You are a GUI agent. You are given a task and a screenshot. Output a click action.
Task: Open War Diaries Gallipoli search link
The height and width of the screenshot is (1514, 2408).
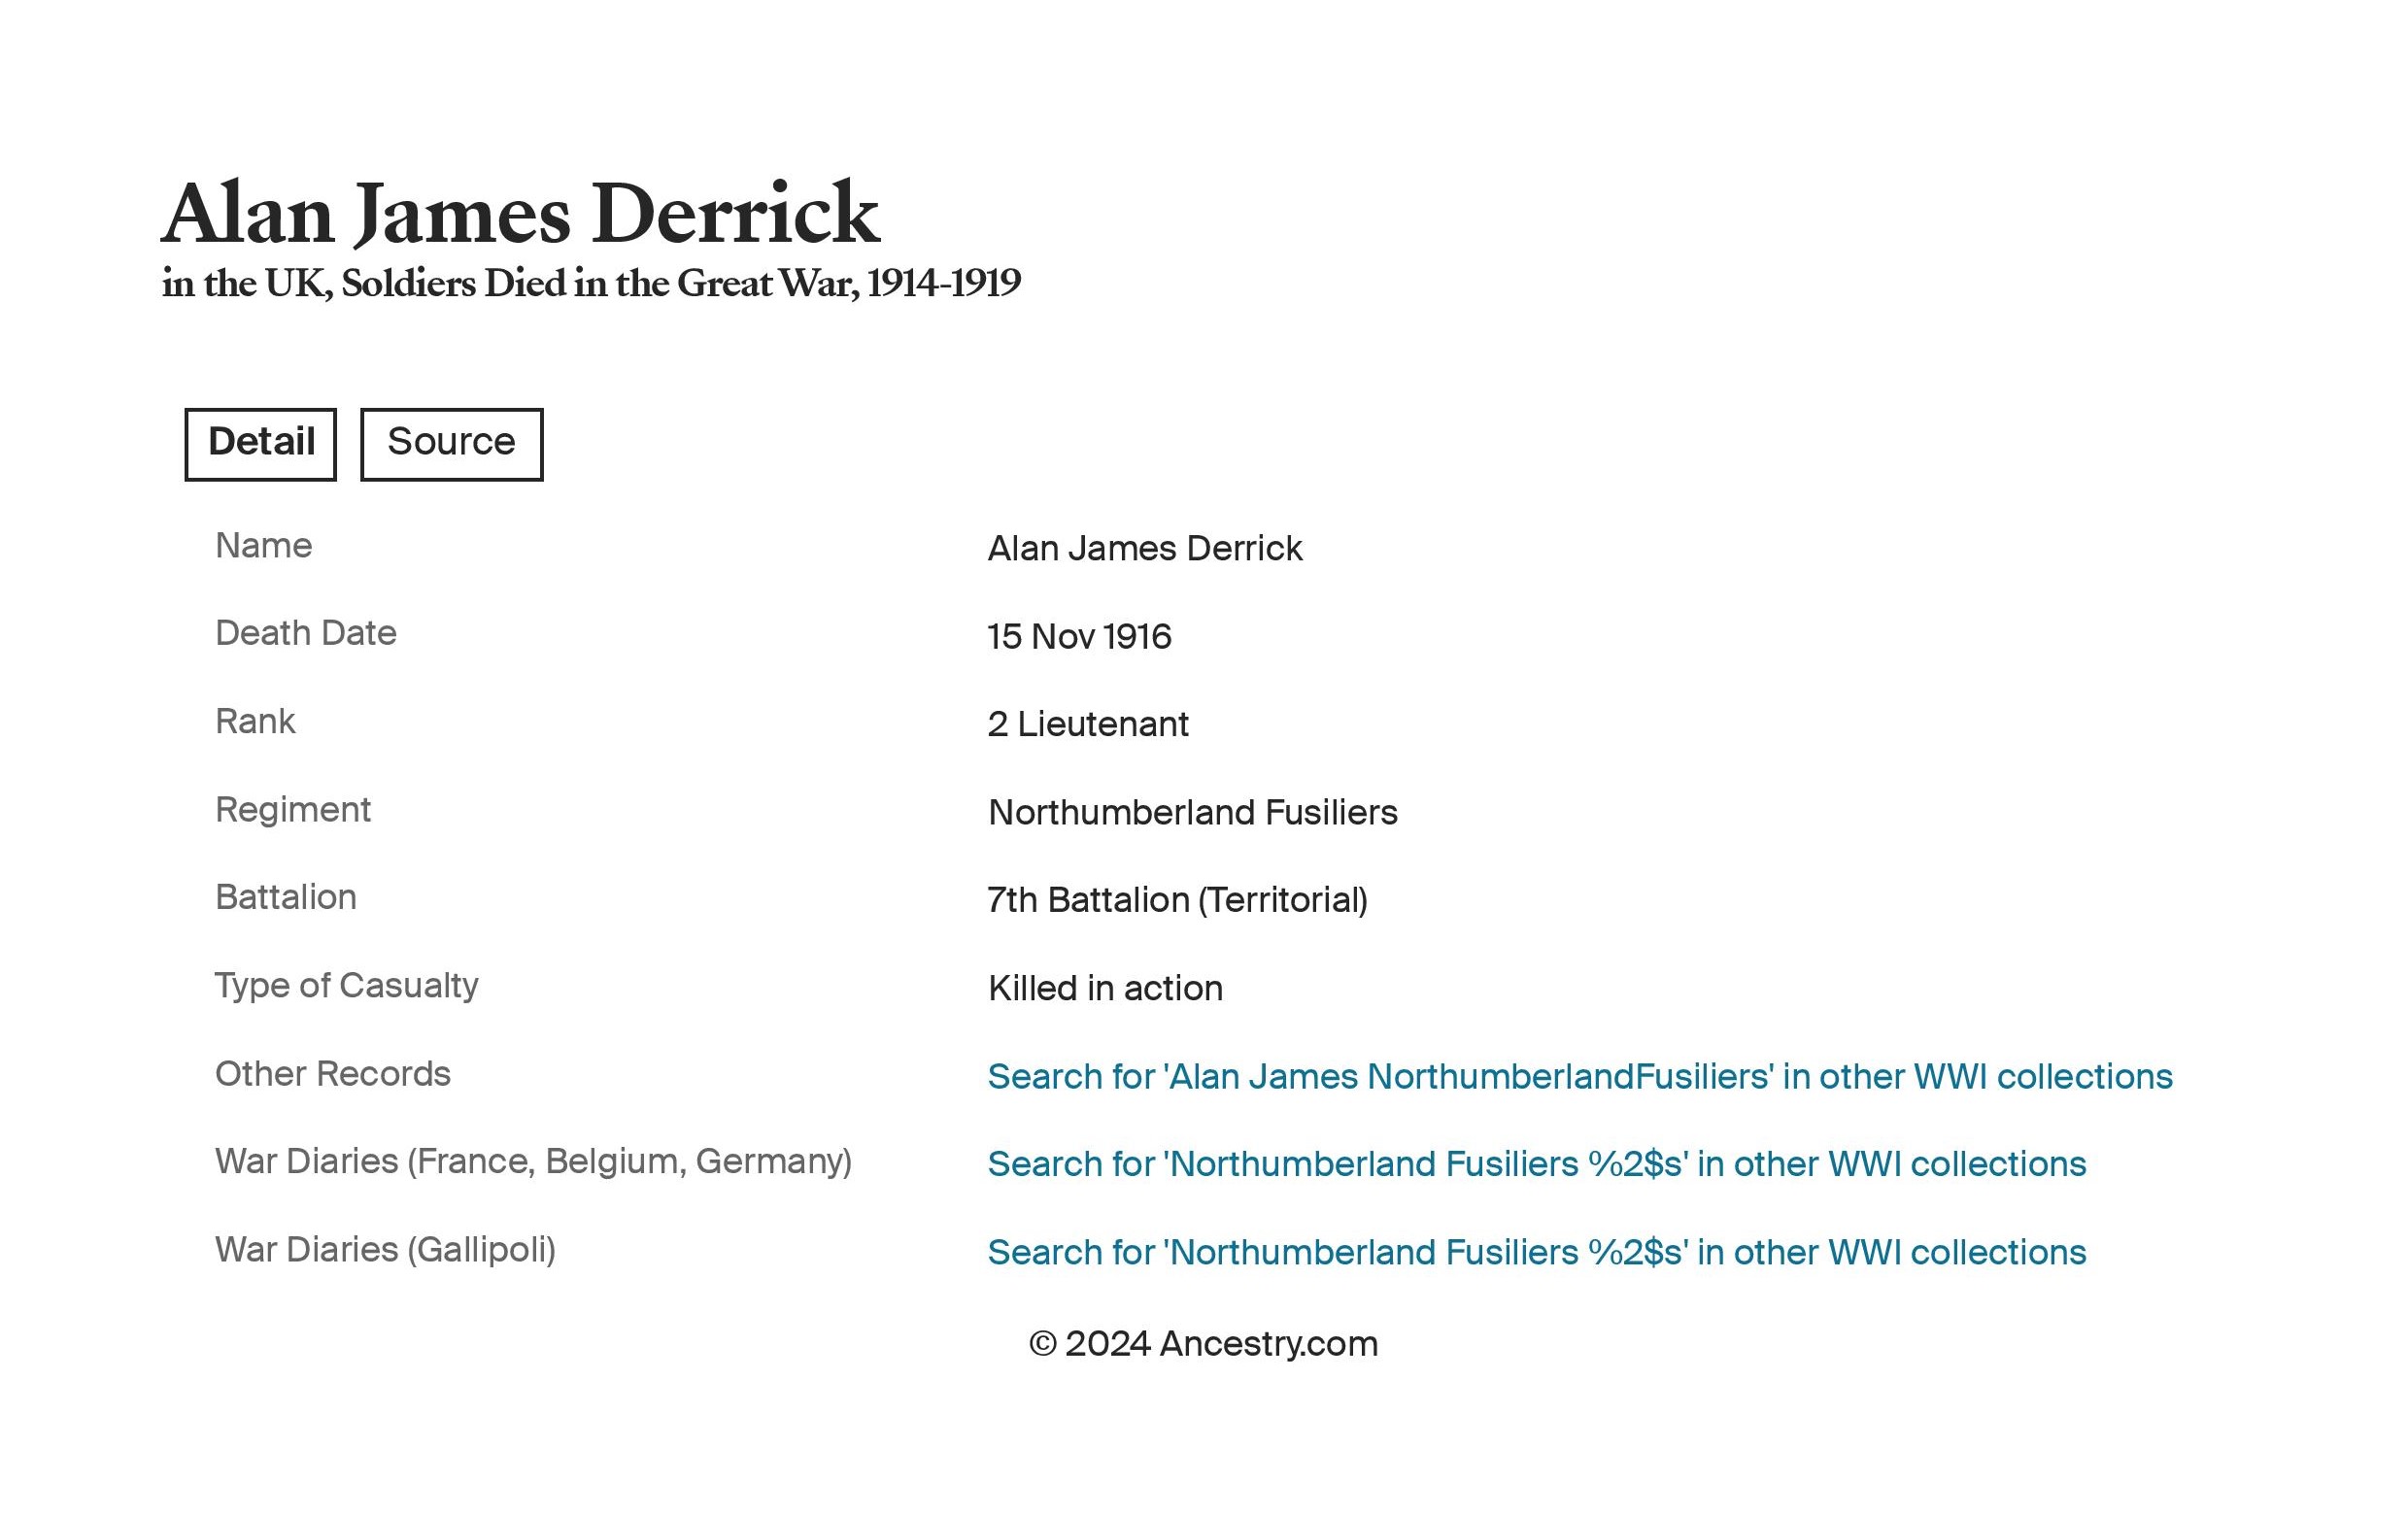click(1537, 1253)
